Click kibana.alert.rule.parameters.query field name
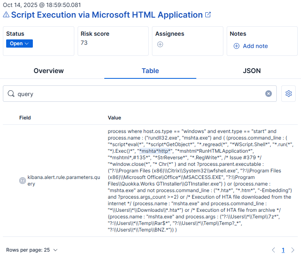 [64, 181]
